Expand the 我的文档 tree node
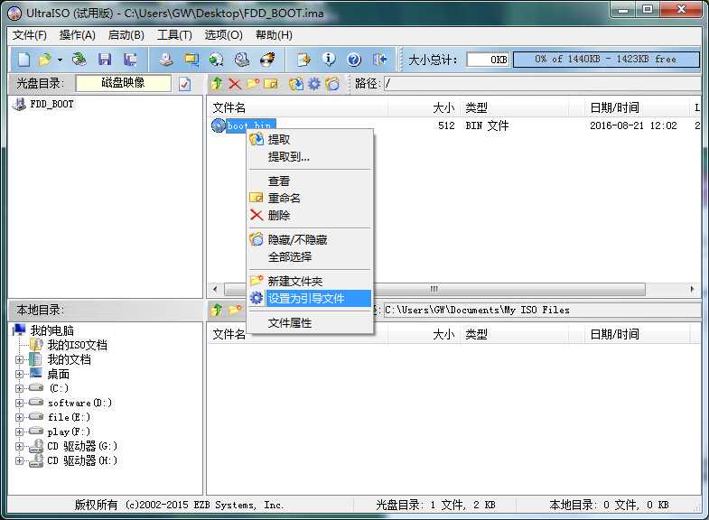This screenshot has width=709, height=520. pos(19,360)
